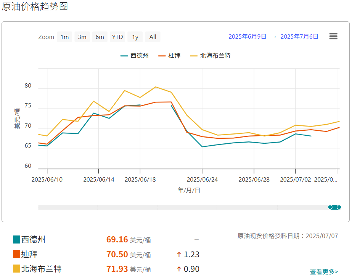352x276 pixels.
Task: Open 查看更多 link
Action: coord(324,272)
